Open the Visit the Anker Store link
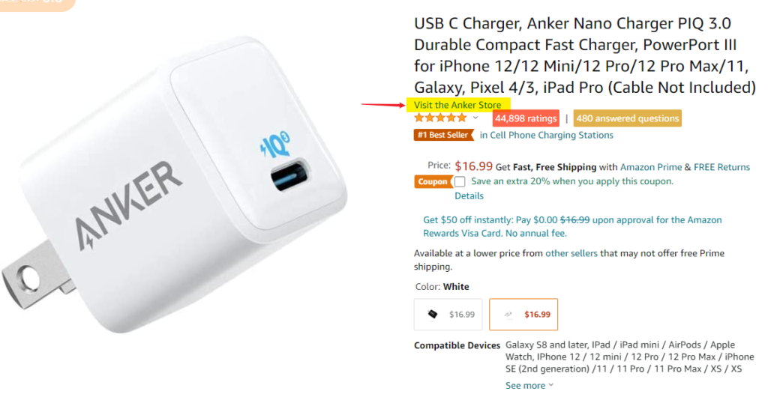Viewport: 768px width, 394px height. 457,105
